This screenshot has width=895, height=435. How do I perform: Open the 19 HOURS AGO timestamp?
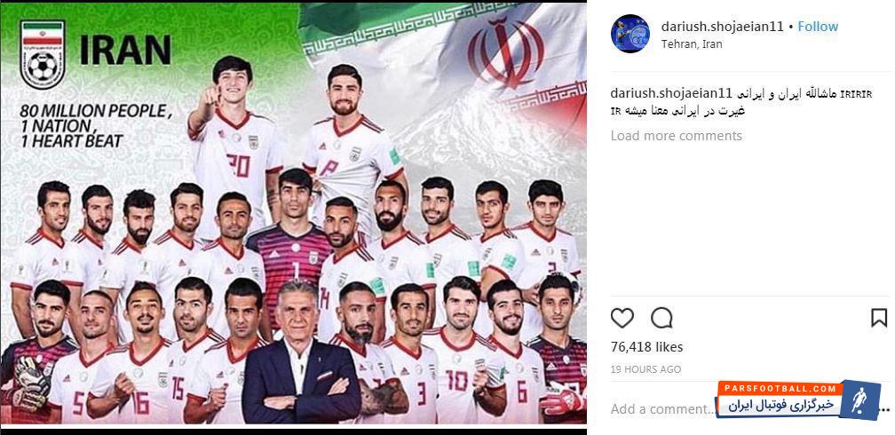tap(646, 369)
